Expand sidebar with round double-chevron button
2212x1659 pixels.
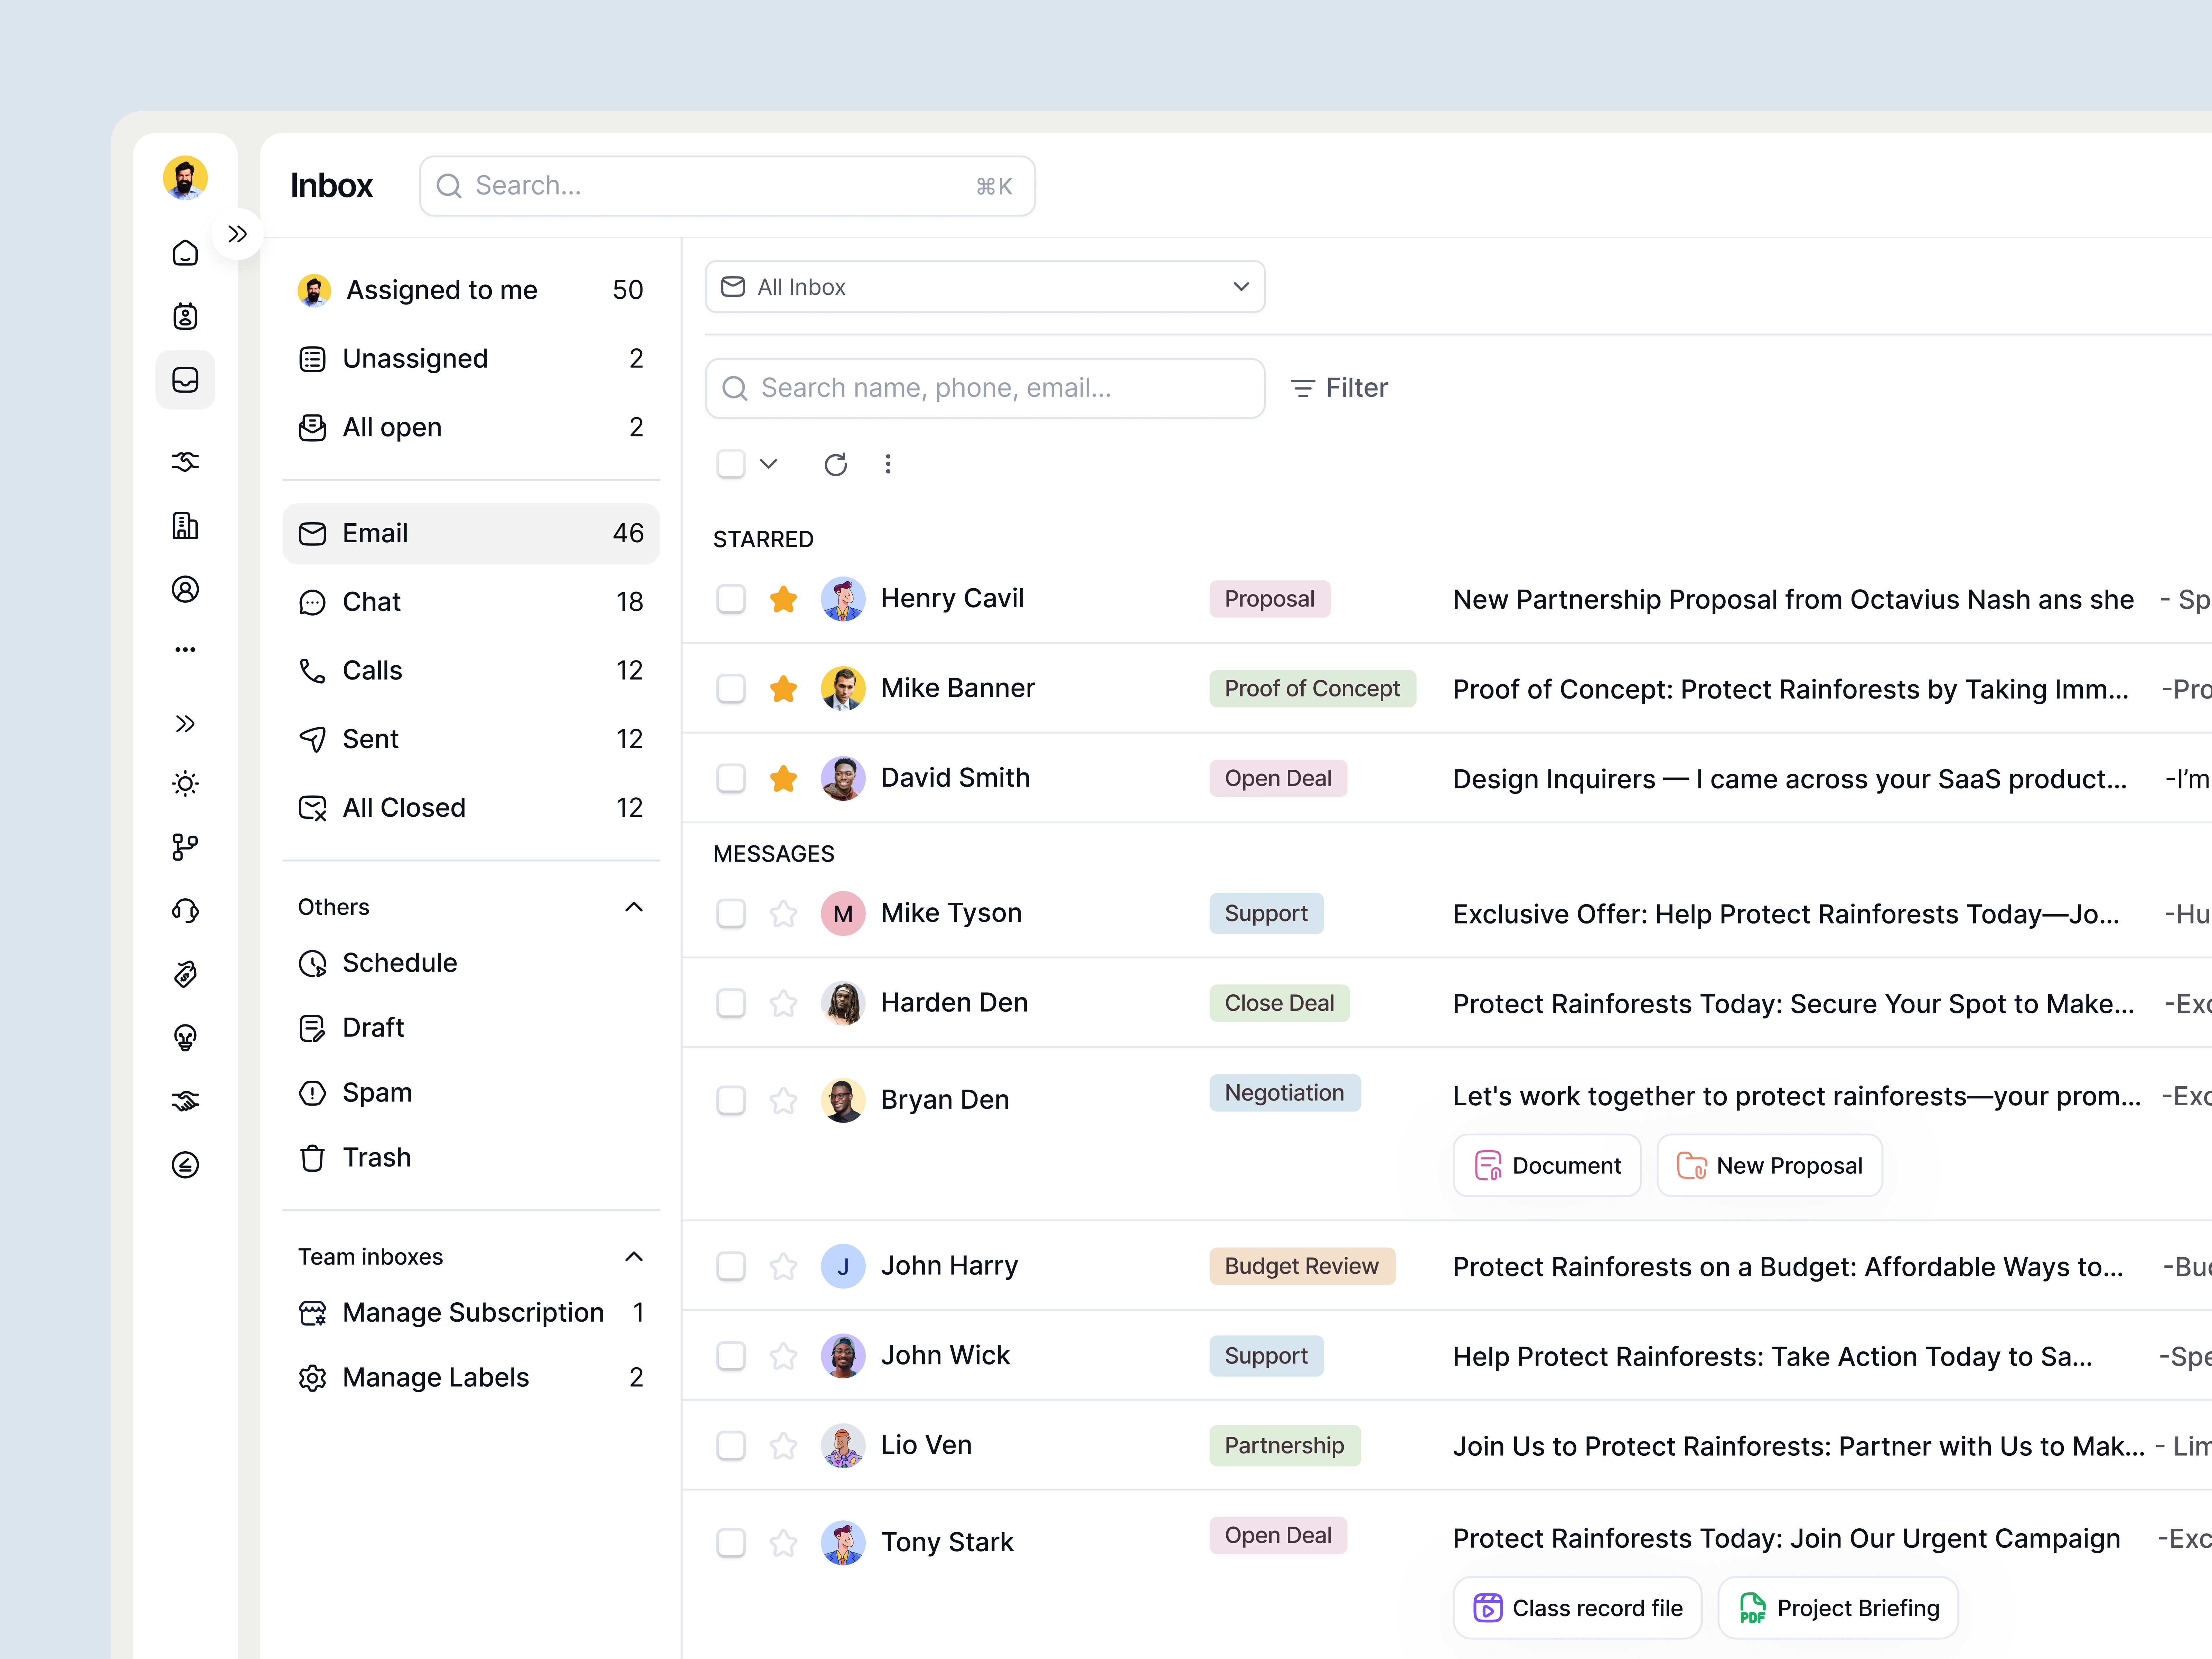(237, 234)
